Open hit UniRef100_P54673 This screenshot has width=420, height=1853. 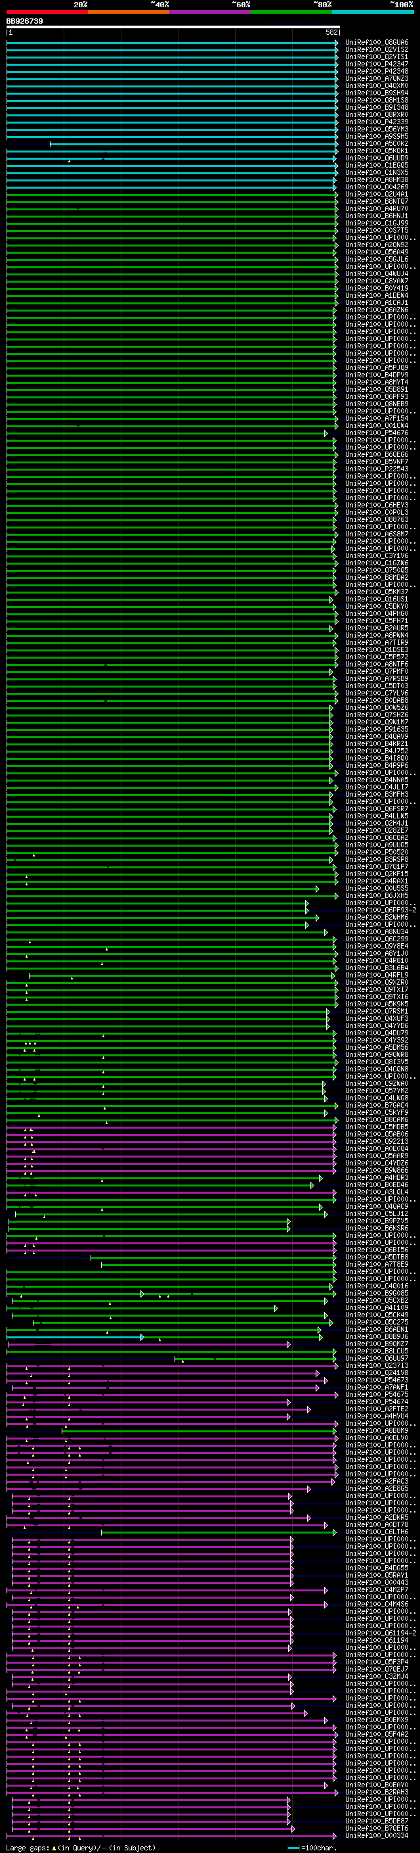click(x=376, y=1380)
